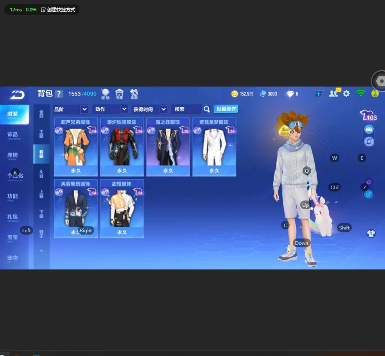
Task: Select the 套装 outfit set subcategory
Action: pyautogui.click(x=41, y=154)
